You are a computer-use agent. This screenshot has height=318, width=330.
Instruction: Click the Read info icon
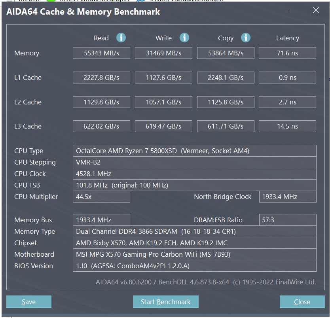tap(121, 38)
